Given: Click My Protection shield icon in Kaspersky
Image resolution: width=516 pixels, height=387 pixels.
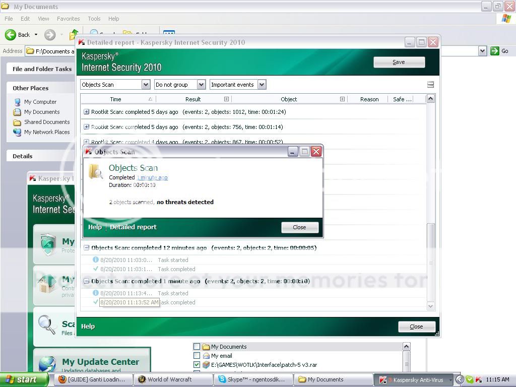Looking at the screenshot, I should tap(48, 244).
